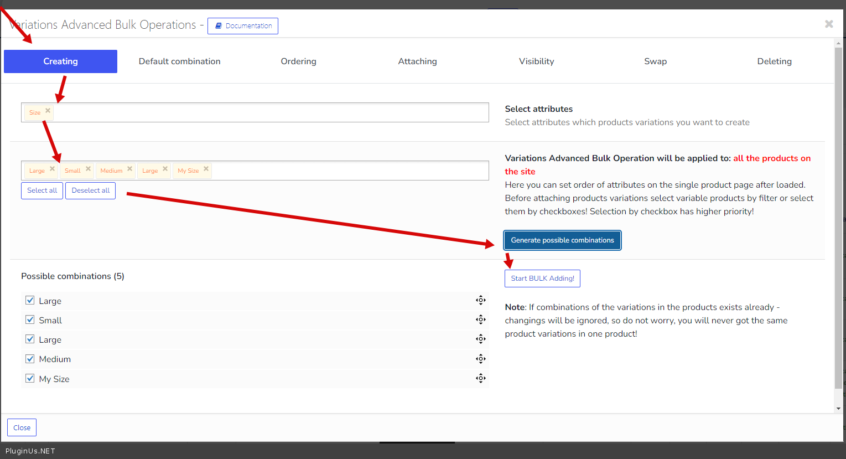The width and height of the screenshot is (846, 459).
Task: Remove the Small size tag
Action: [88, 169]
